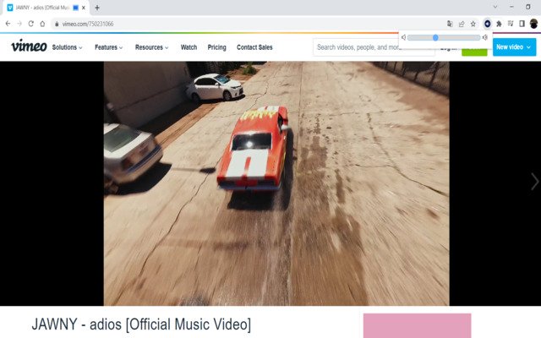Reload the current page
541x338 pixels.
click(x=30, y=24)
